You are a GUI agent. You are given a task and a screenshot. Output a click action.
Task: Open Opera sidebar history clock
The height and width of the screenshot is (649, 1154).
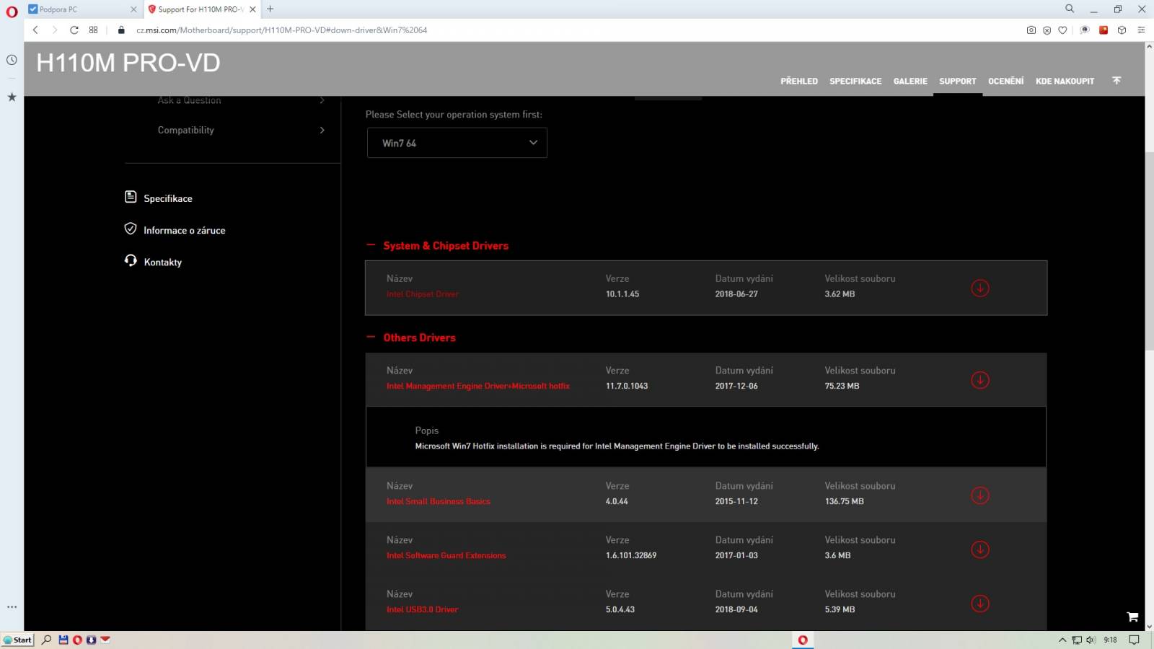12,60
